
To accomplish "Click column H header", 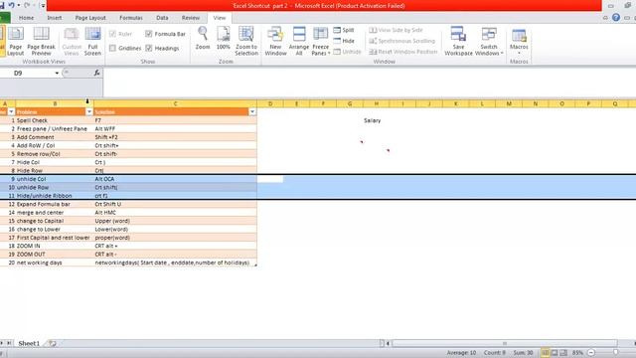I will tap(377, 103).
